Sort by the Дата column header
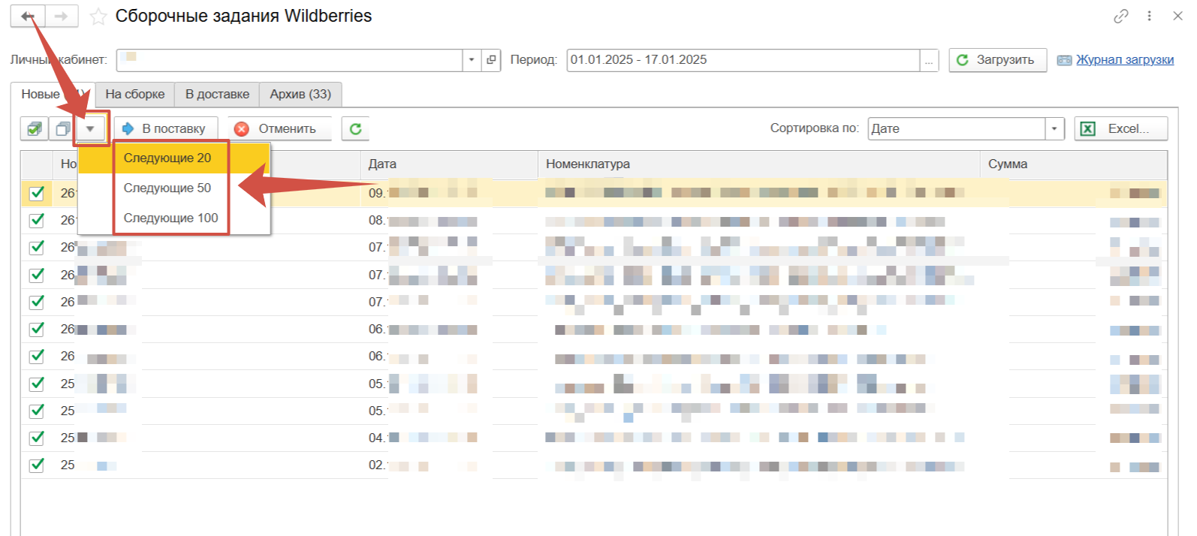The height and width of the screenshot is (536, 1197). pos(449,164)
